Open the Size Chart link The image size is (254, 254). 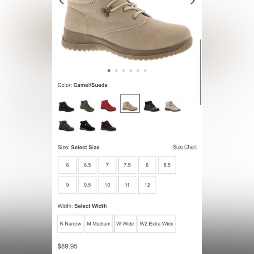185,147
